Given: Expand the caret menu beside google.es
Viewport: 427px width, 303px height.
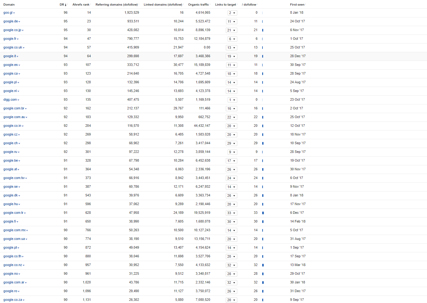Looking at the screenshot, I should point(19,65).
